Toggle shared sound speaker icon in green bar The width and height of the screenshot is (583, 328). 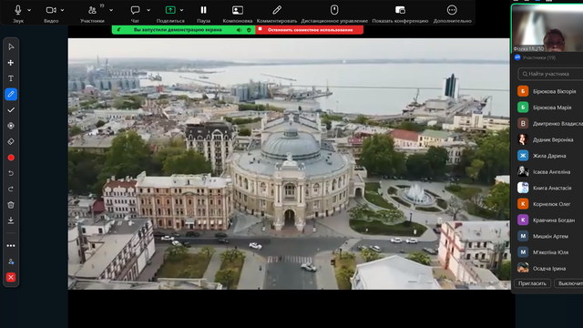click(x=239, y=30)
